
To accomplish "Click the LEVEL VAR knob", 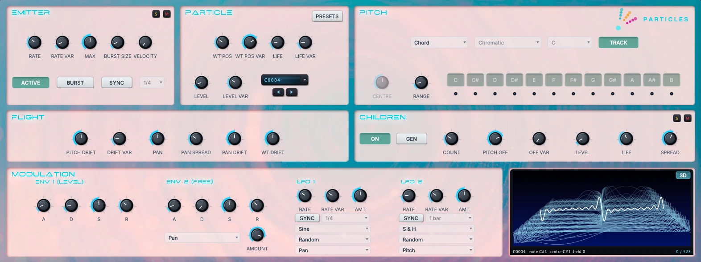I will tap(235, 82).
